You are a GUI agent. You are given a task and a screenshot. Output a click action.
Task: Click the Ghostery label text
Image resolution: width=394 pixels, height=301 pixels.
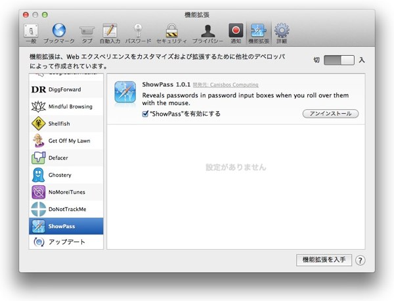click(x=60, y=175)
